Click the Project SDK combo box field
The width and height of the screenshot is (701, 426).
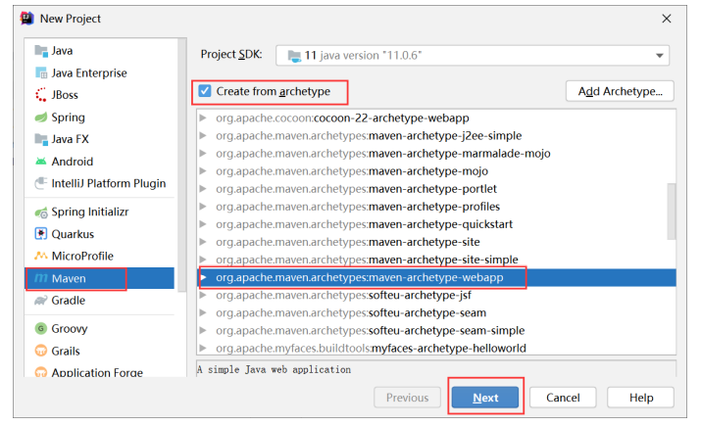(x=473, y=56)
